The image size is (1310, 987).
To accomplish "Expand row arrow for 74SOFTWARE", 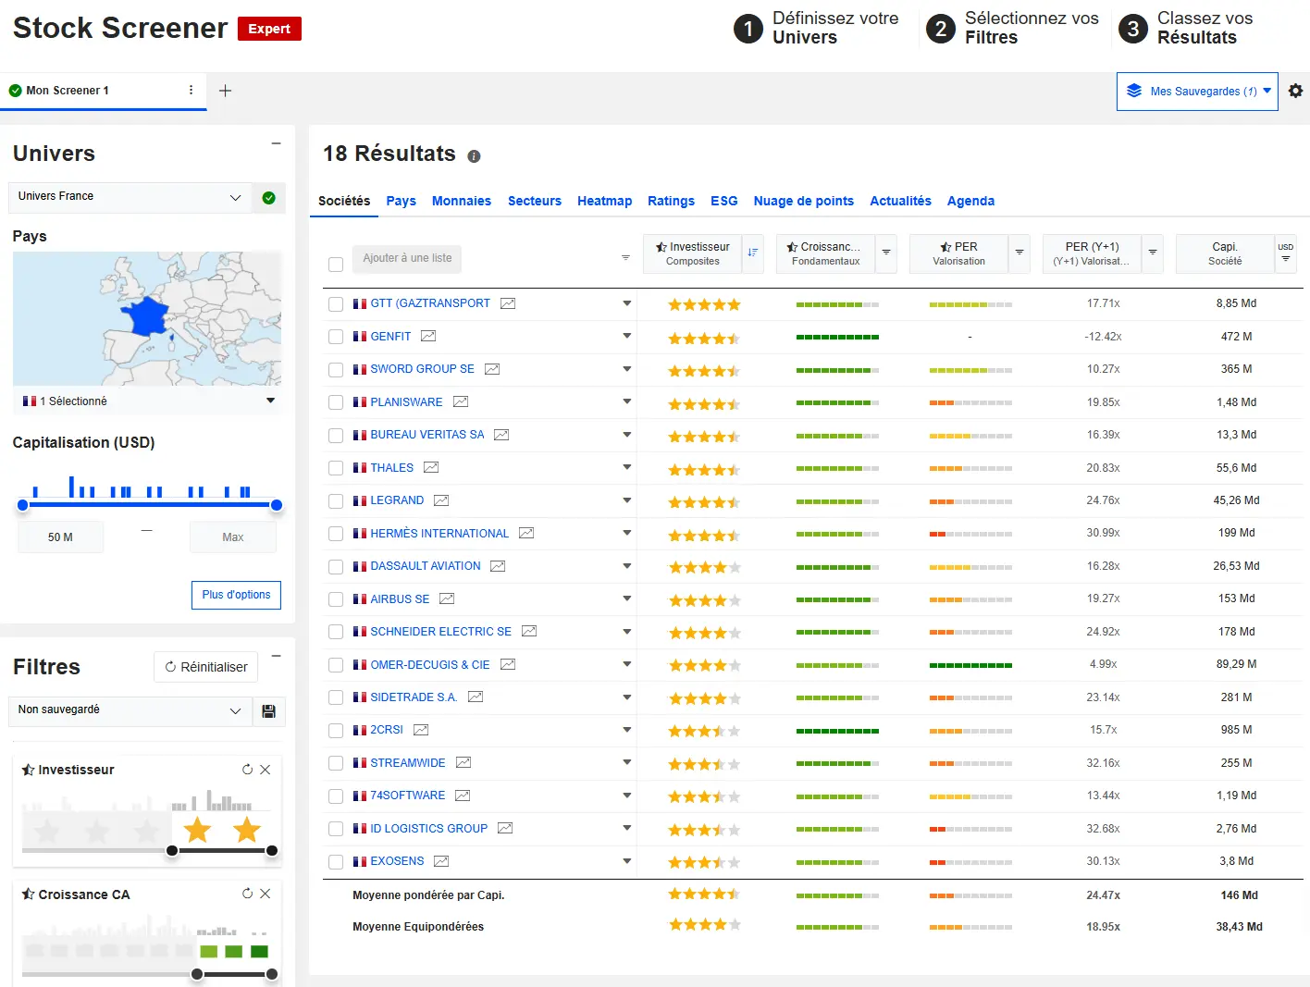I will click(x=627, y=796).
